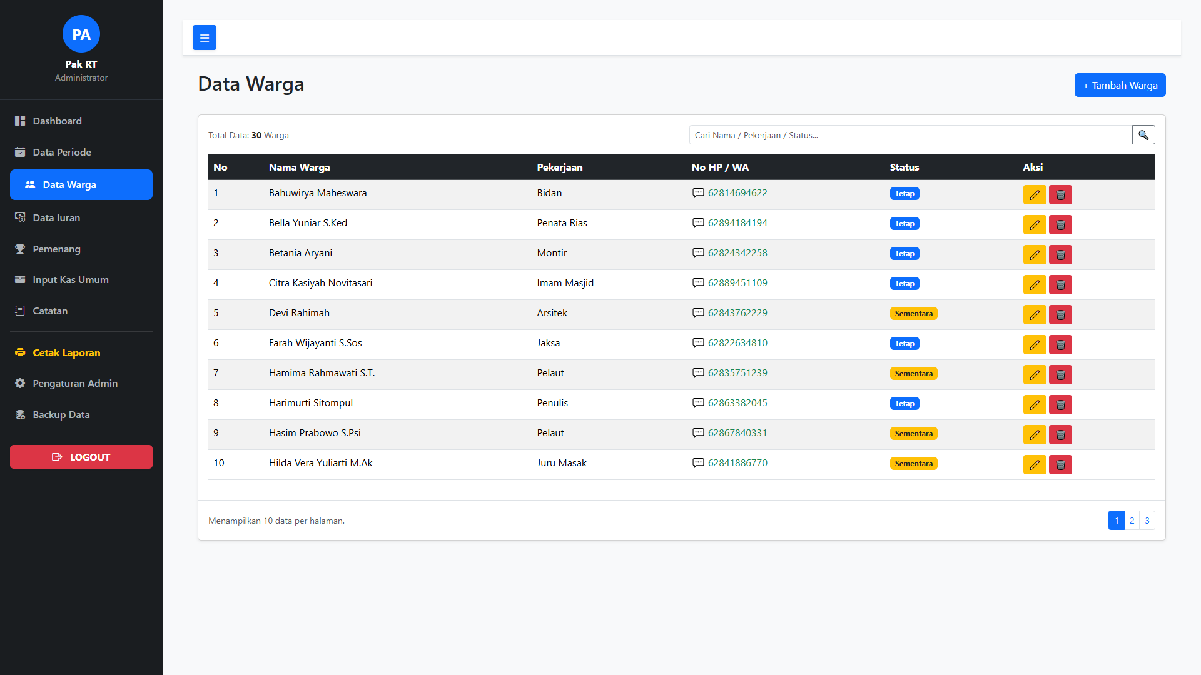
Task: Delete Farah Wijayanti S.Sos with trash icon
Action: pyautogui.click(x=1060, y=345)
